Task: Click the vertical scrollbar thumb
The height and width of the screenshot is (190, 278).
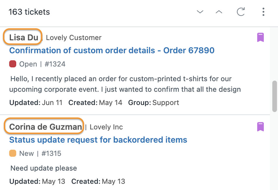Action: (274, 96)
